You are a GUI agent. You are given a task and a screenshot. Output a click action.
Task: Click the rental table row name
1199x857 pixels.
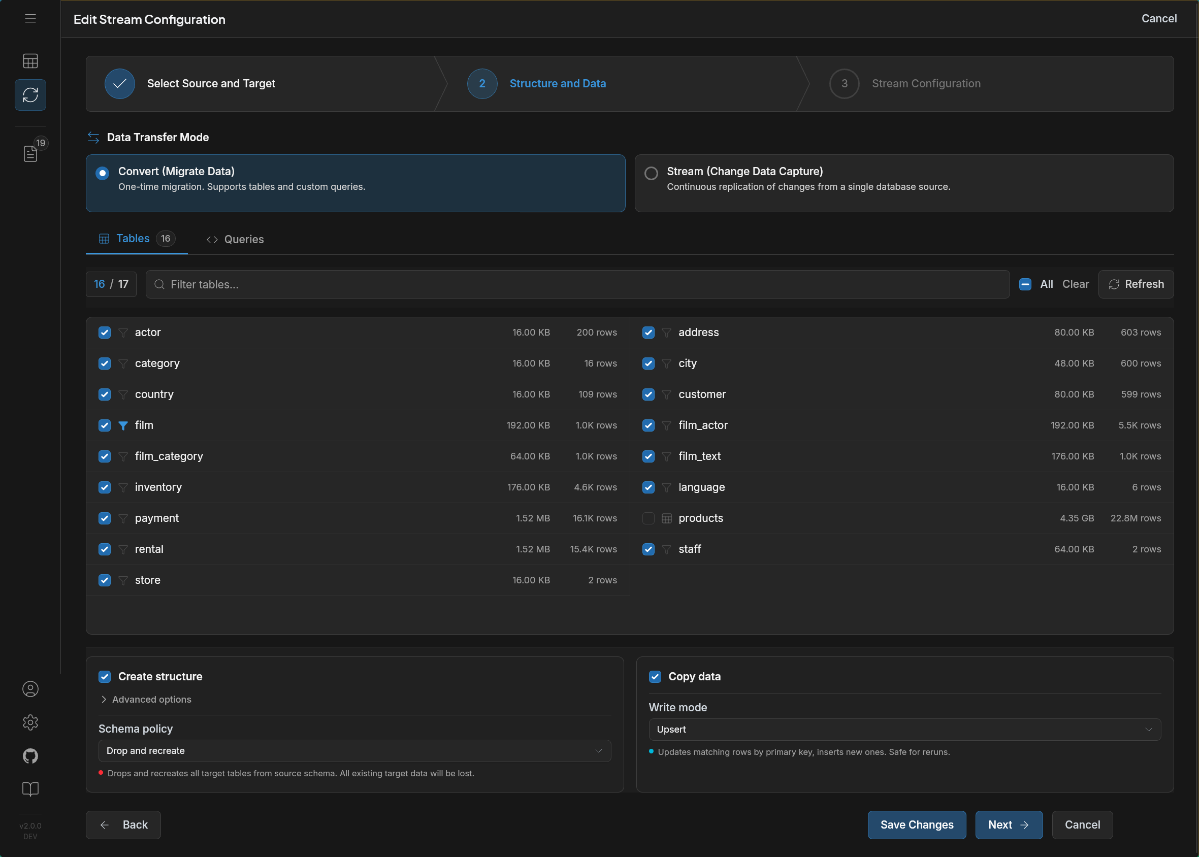[149, 549]
